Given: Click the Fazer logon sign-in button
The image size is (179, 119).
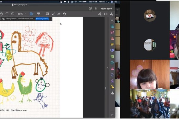Looking at the screenshot, I should tap(106, 9).
